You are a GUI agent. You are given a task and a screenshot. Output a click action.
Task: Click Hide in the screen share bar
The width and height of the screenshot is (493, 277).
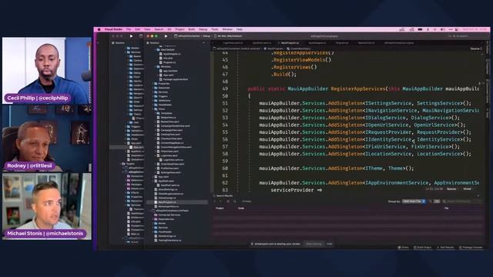[x=329, y=244]
